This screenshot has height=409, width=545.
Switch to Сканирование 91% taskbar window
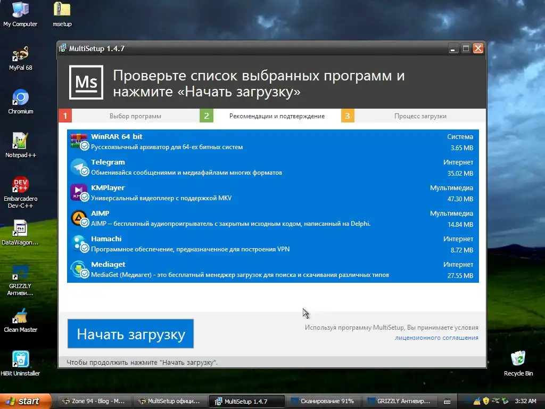click(x=323, y=401)
